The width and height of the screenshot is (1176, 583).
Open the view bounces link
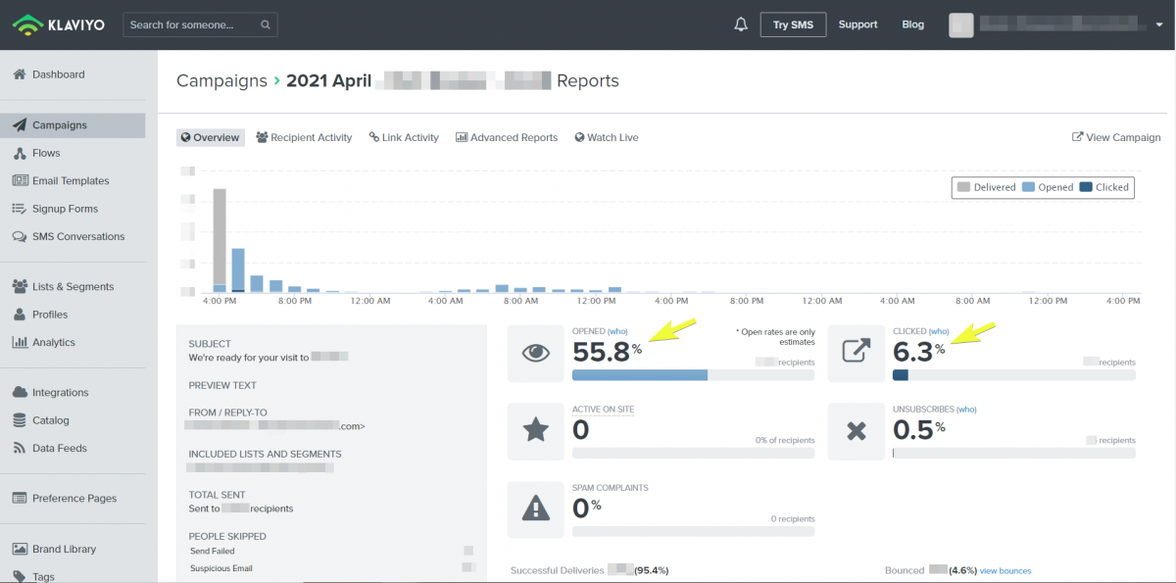[1005, 571]
